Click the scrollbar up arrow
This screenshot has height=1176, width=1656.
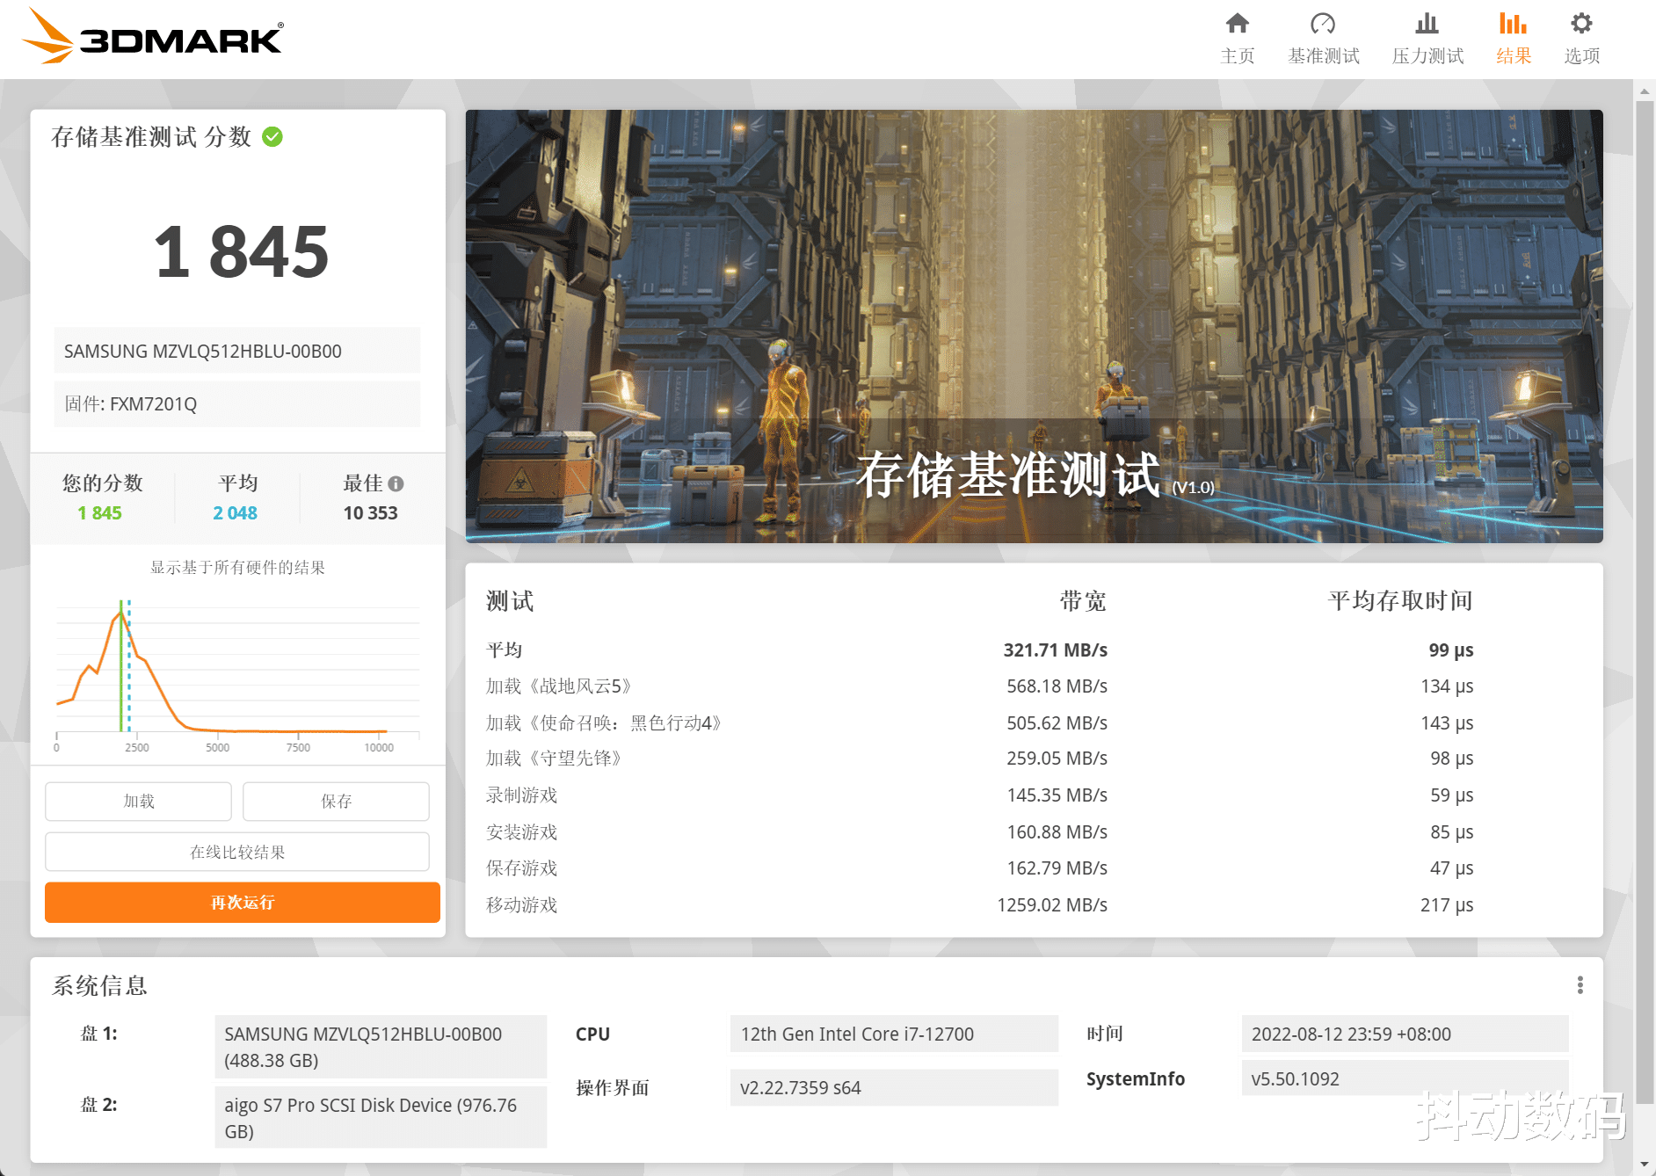(x=1645, y=91)
